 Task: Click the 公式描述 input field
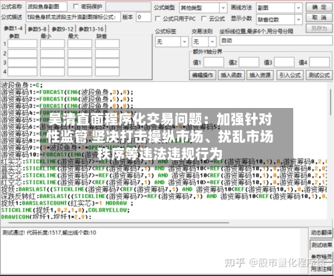(73, 17)
